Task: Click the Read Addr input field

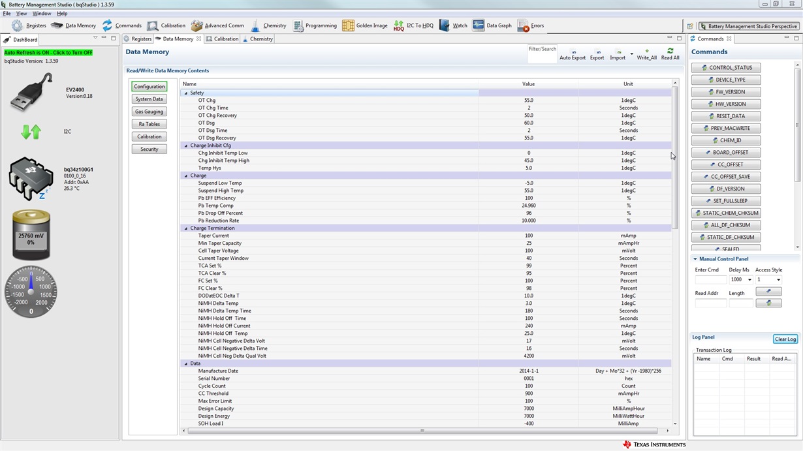Action: tap(711, 303)
